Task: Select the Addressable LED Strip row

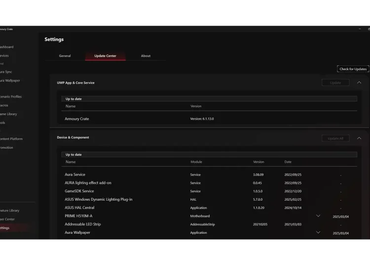Action: [209, 224]
